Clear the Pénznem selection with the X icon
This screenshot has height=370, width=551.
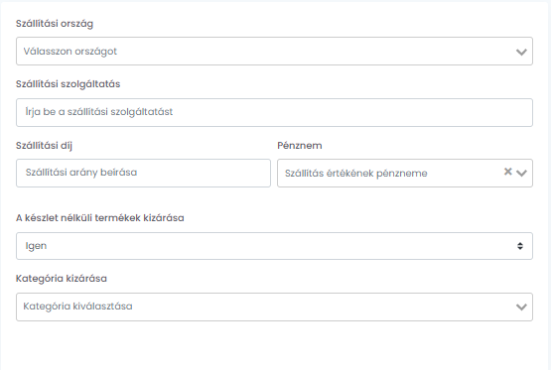pyautogui.click(x=507, y=172)
